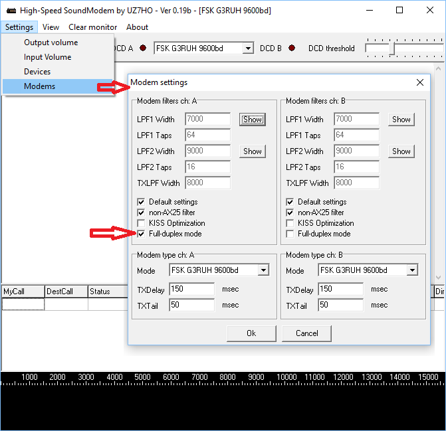The height and width of the screenshot is (431, 446).
Task: Open the Mode dropdown for channel A
Action: (263, 270)
